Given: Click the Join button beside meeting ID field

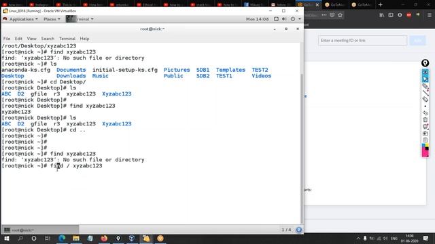Looking at the screenshot, I should 417,41.
